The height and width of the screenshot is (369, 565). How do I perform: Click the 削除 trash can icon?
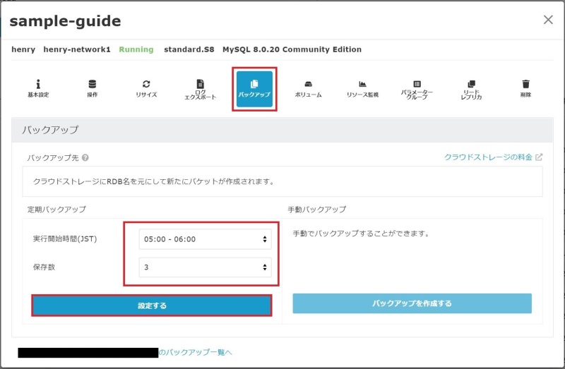click(x=525, y=88)
